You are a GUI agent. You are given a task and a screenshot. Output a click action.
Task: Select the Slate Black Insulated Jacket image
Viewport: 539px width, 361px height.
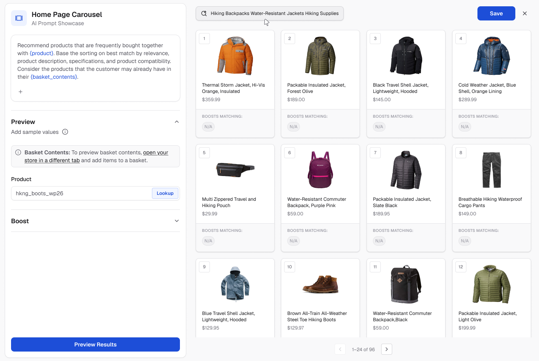[406, 170]
